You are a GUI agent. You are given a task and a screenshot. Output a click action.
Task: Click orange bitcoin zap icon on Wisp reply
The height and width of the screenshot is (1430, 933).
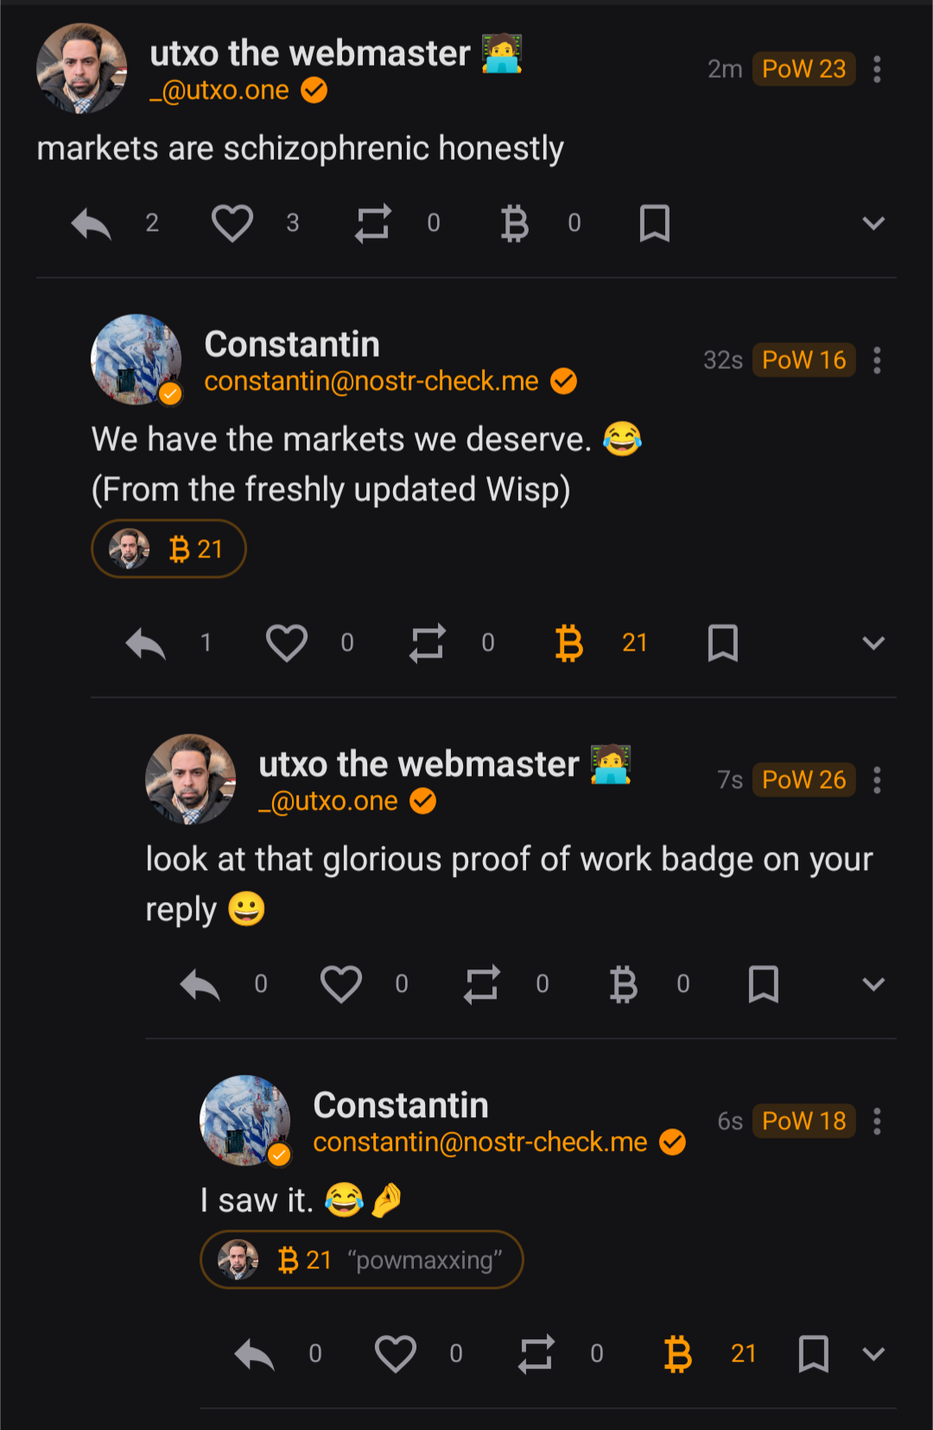(568, 643)
